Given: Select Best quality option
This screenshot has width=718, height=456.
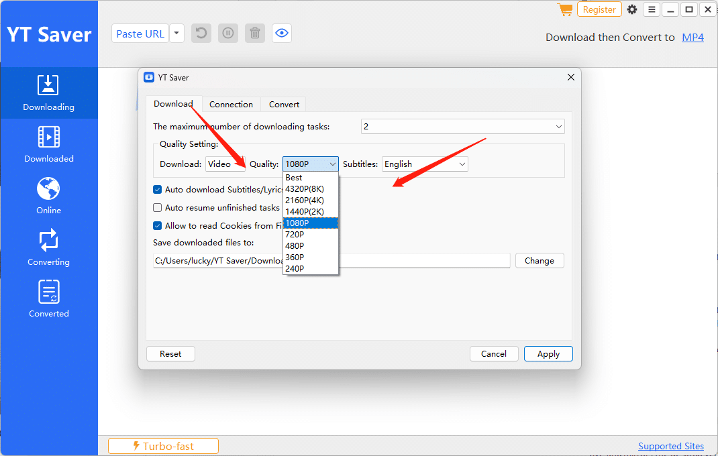Looking at the screenshot, I should pyautogui.click(x=311, y=178).
